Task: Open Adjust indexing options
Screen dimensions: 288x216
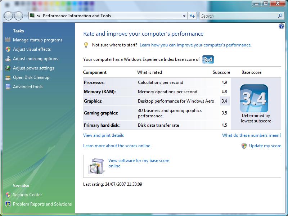Action: click(35, 59)
